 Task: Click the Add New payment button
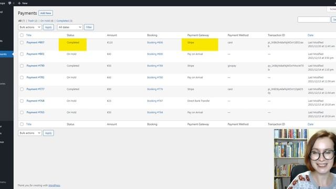click(46, 13)
